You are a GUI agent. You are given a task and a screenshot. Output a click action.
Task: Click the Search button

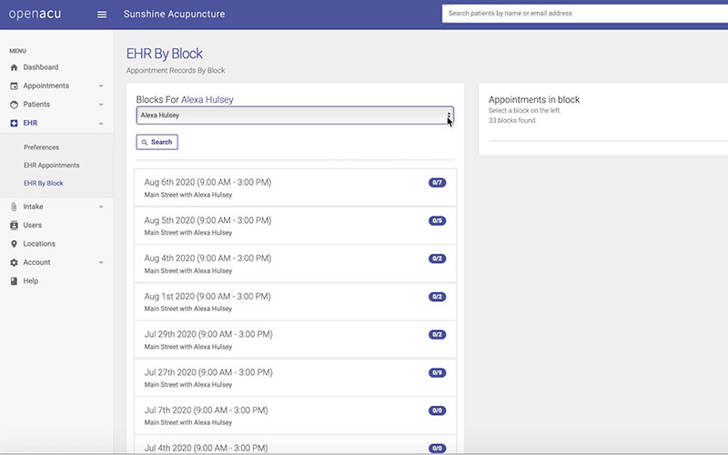coord(157,142)
